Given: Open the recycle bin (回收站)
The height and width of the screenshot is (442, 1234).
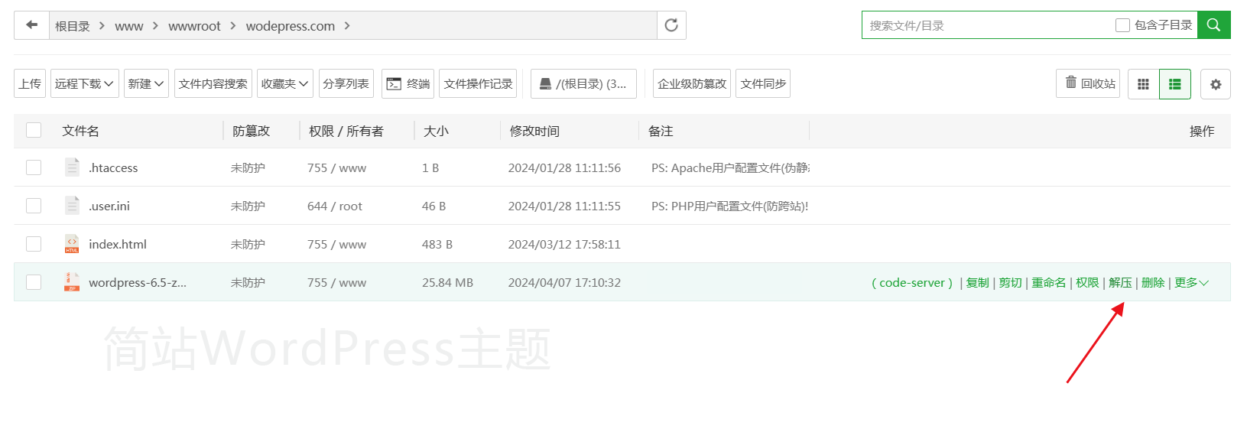Looking at the screenshot, I should (x=1088, y=83).
